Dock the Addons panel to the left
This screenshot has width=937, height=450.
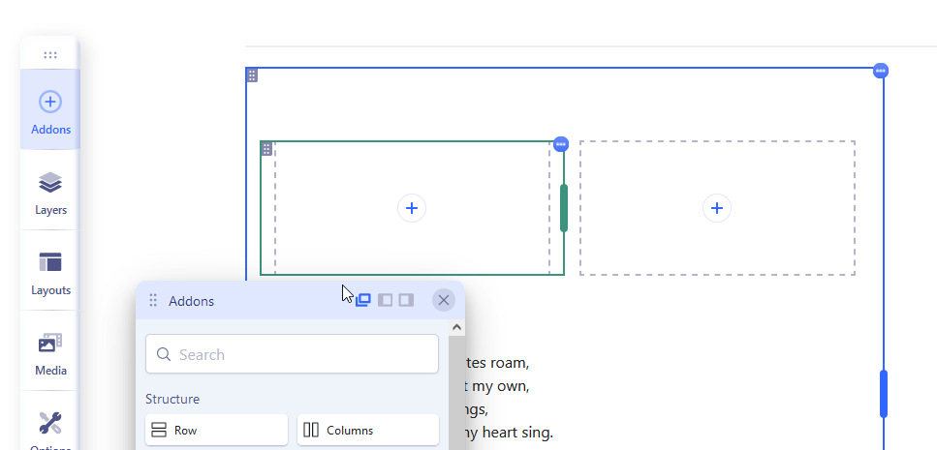(x=385, y=300)
